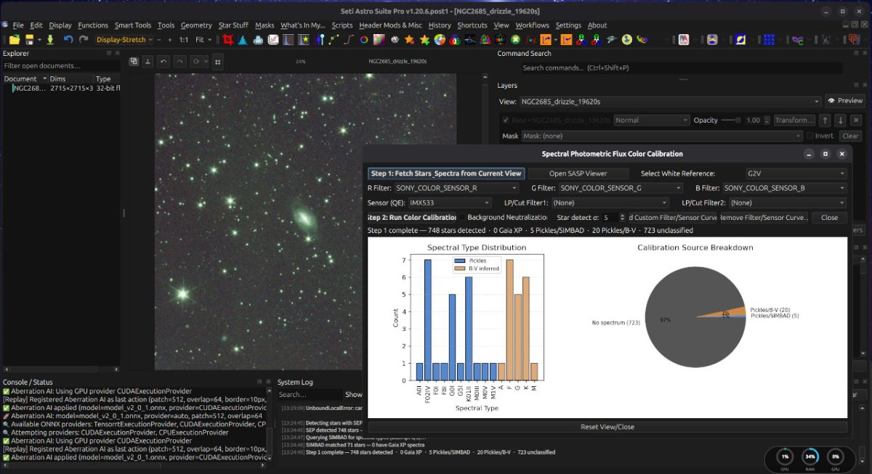The height and width of the screenshot is (474, 872).
Task: Click the Curves (S-curve) toolbar icon
Action: coord(349,40)
